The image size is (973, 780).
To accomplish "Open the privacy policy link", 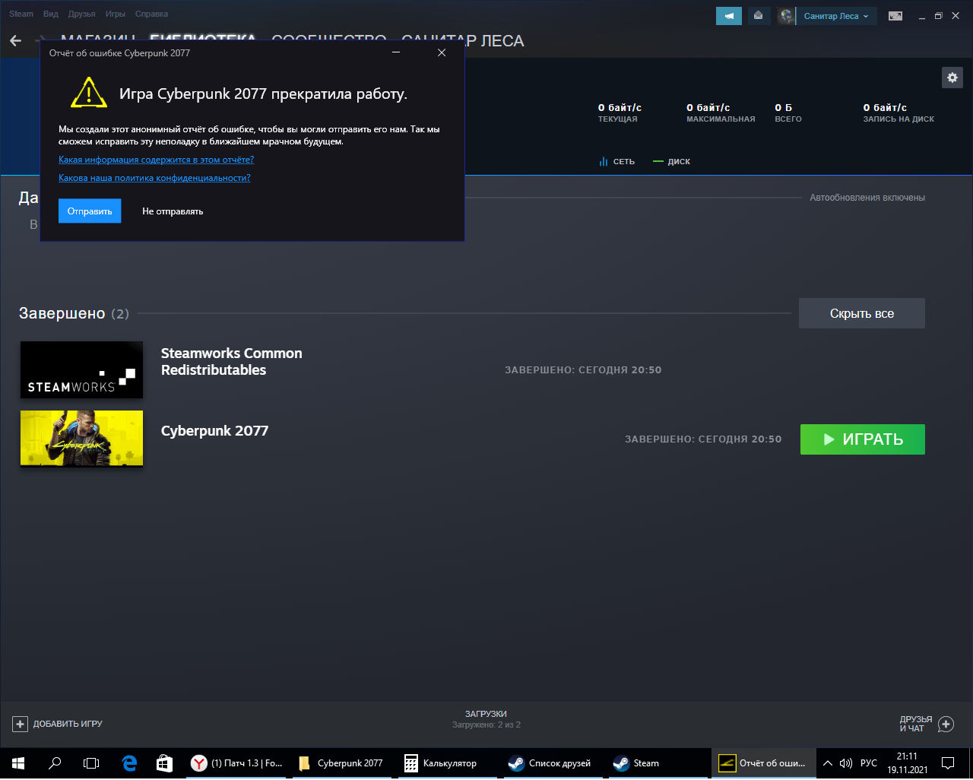I will 154,178.
